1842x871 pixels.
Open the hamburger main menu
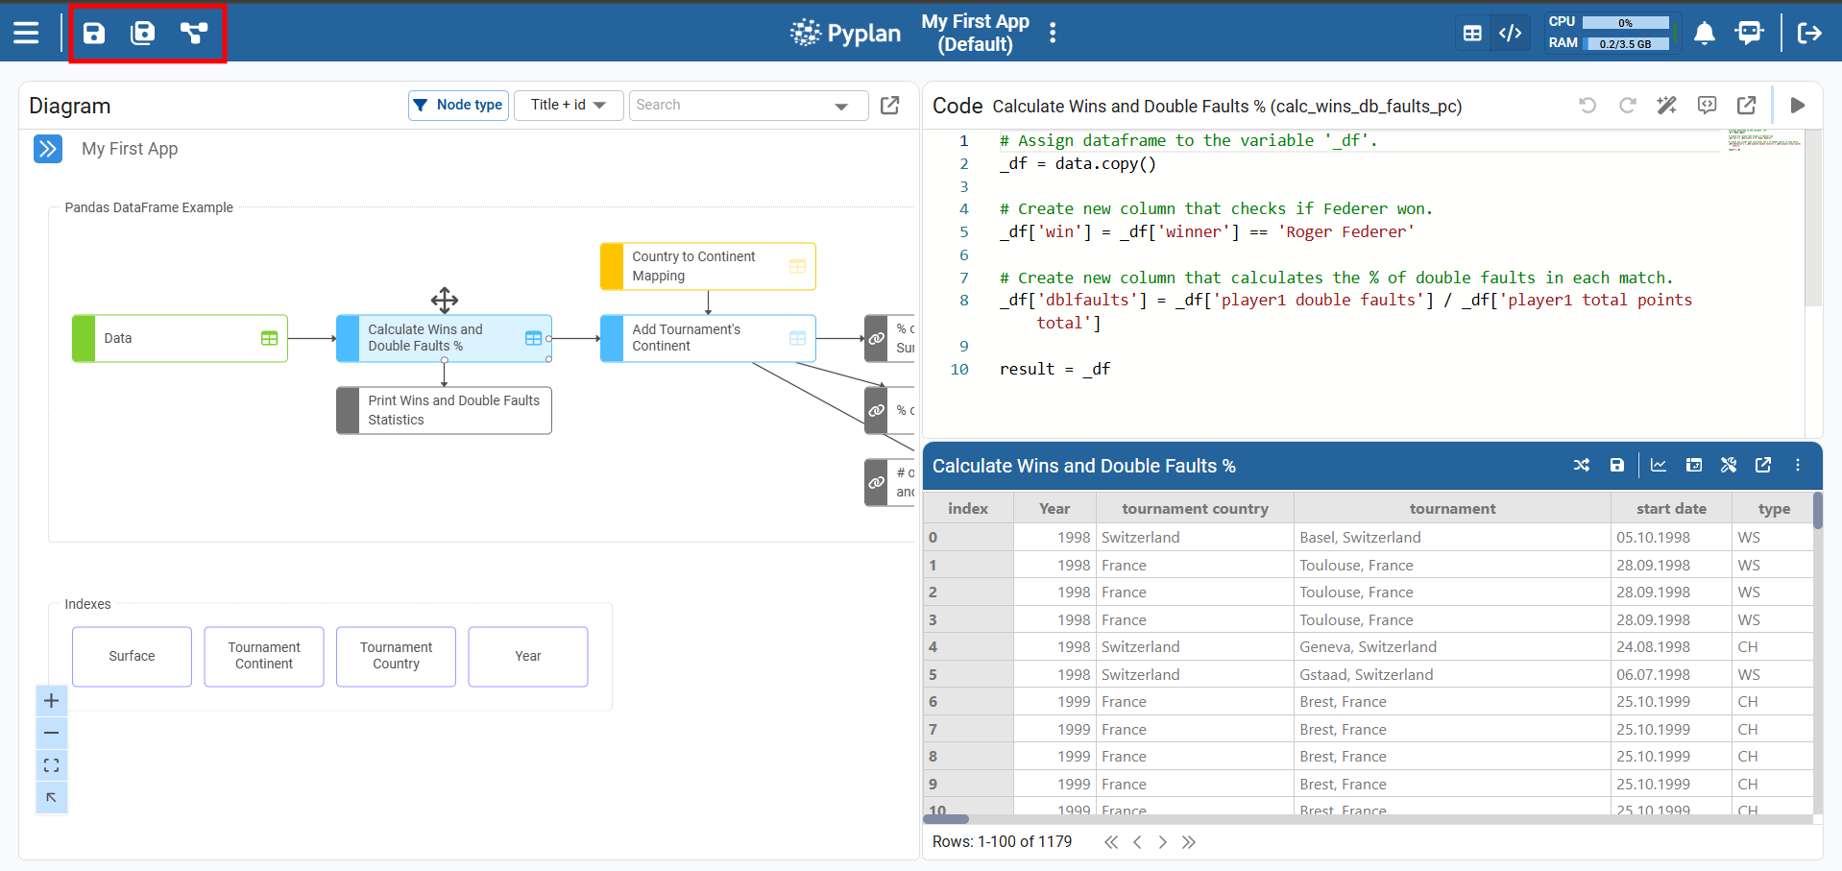26,34
